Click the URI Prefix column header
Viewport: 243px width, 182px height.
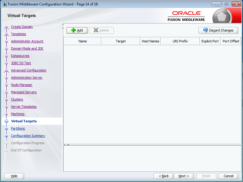tap(180, 41)
